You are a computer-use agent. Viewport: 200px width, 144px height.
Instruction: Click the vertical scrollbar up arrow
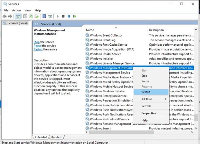tap(196, 29)
